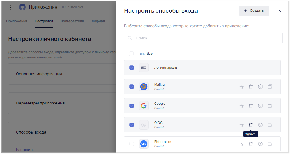Click the OIDC provider logo
290x154 pixels.
click(144, 125)
